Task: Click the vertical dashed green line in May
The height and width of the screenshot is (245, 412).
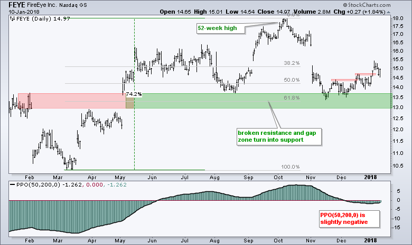Action: 134,94
